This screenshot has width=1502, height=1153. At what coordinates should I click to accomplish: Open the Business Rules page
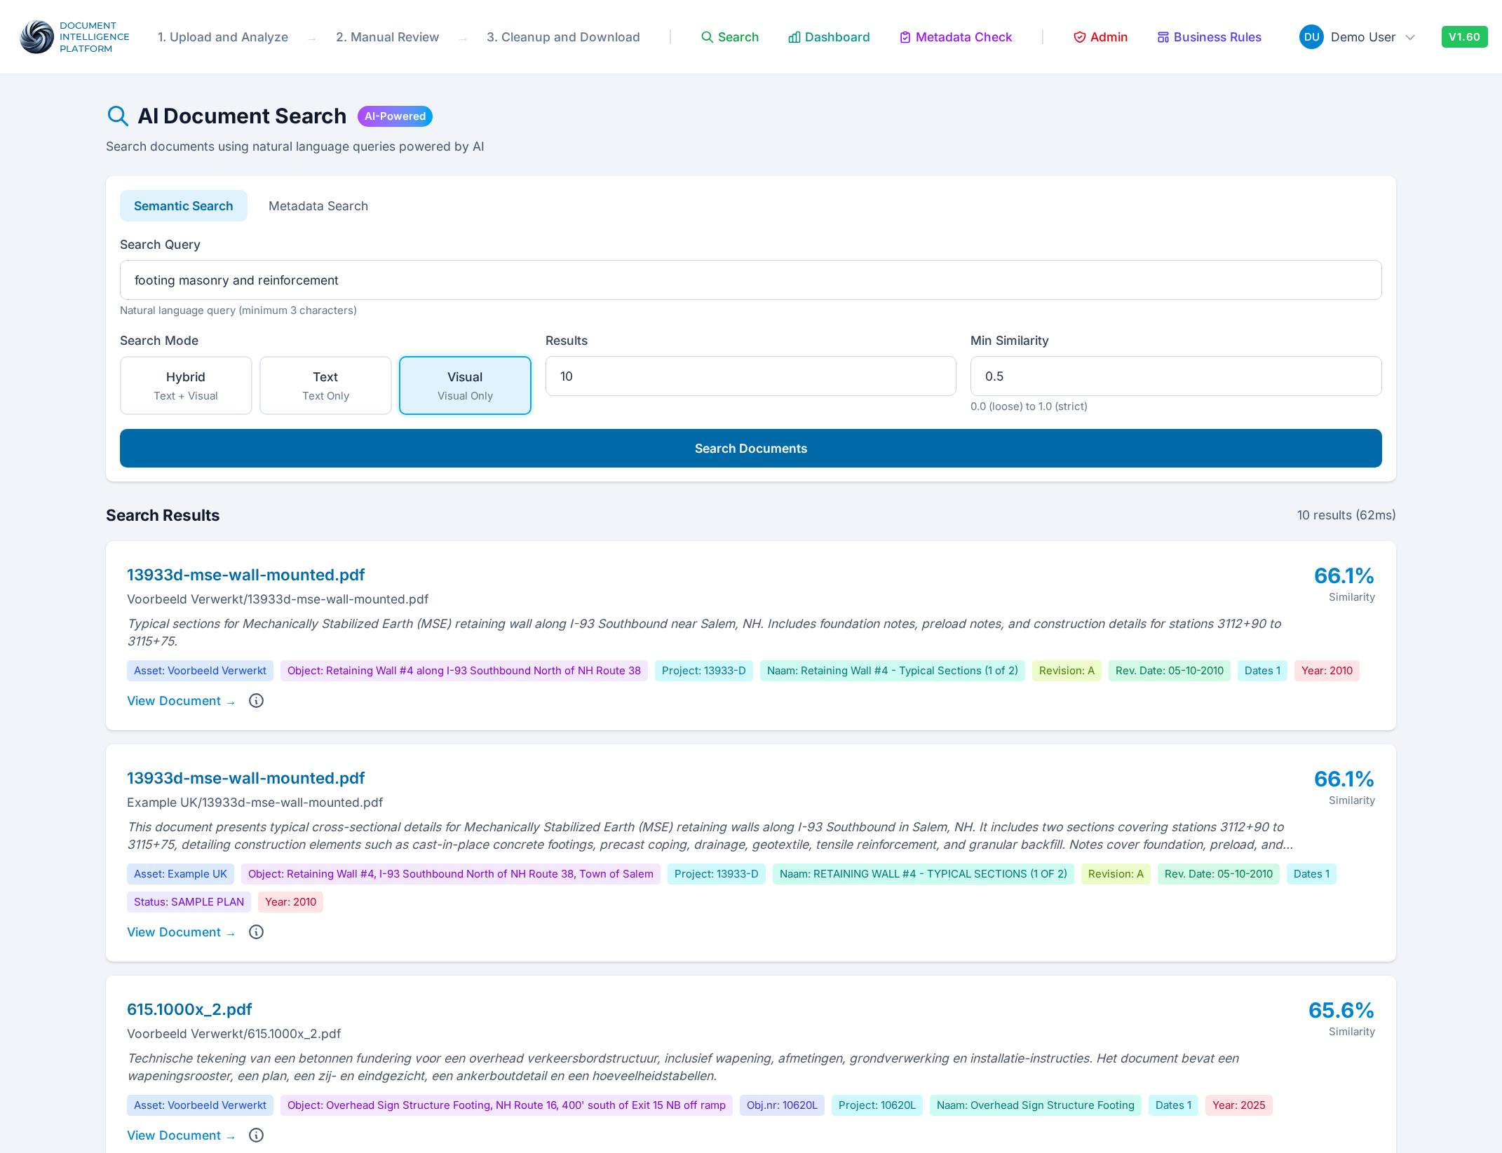pos(1209,37)
